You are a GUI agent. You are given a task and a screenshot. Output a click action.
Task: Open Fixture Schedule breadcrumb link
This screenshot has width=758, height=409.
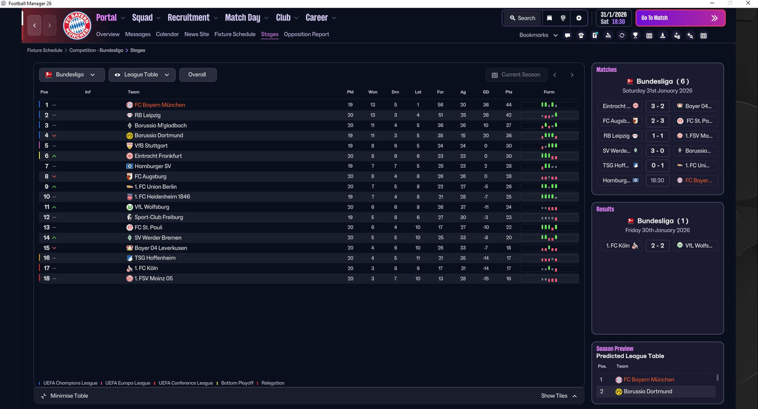click(44, 50)
